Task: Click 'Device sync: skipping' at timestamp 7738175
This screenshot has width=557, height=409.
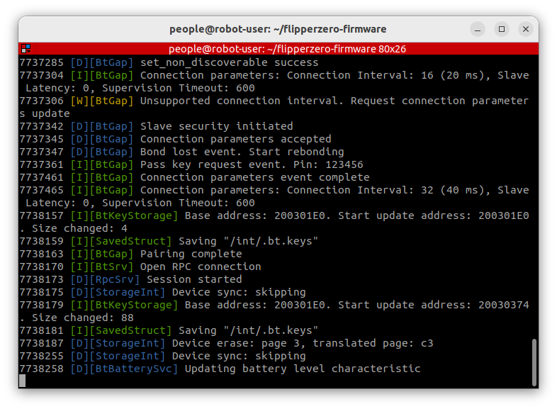Action: 239,293
